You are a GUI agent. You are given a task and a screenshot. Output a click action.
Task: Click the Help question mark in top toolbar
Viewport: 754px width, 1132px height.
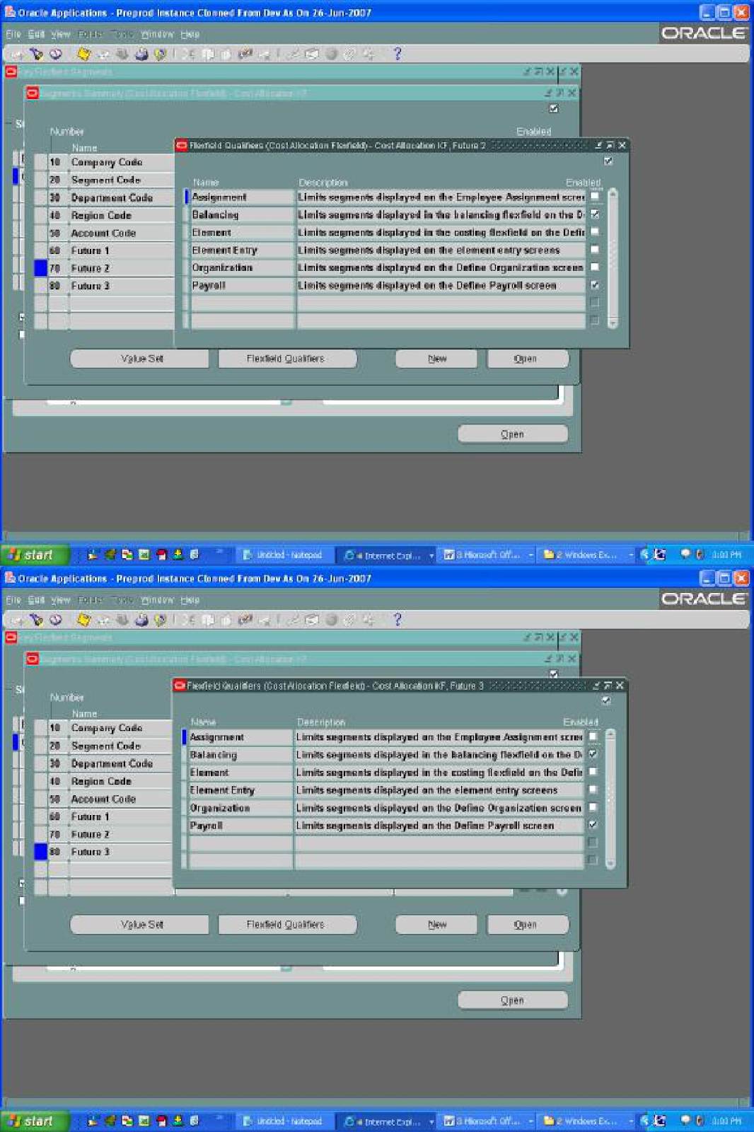(x=397, y=54)
